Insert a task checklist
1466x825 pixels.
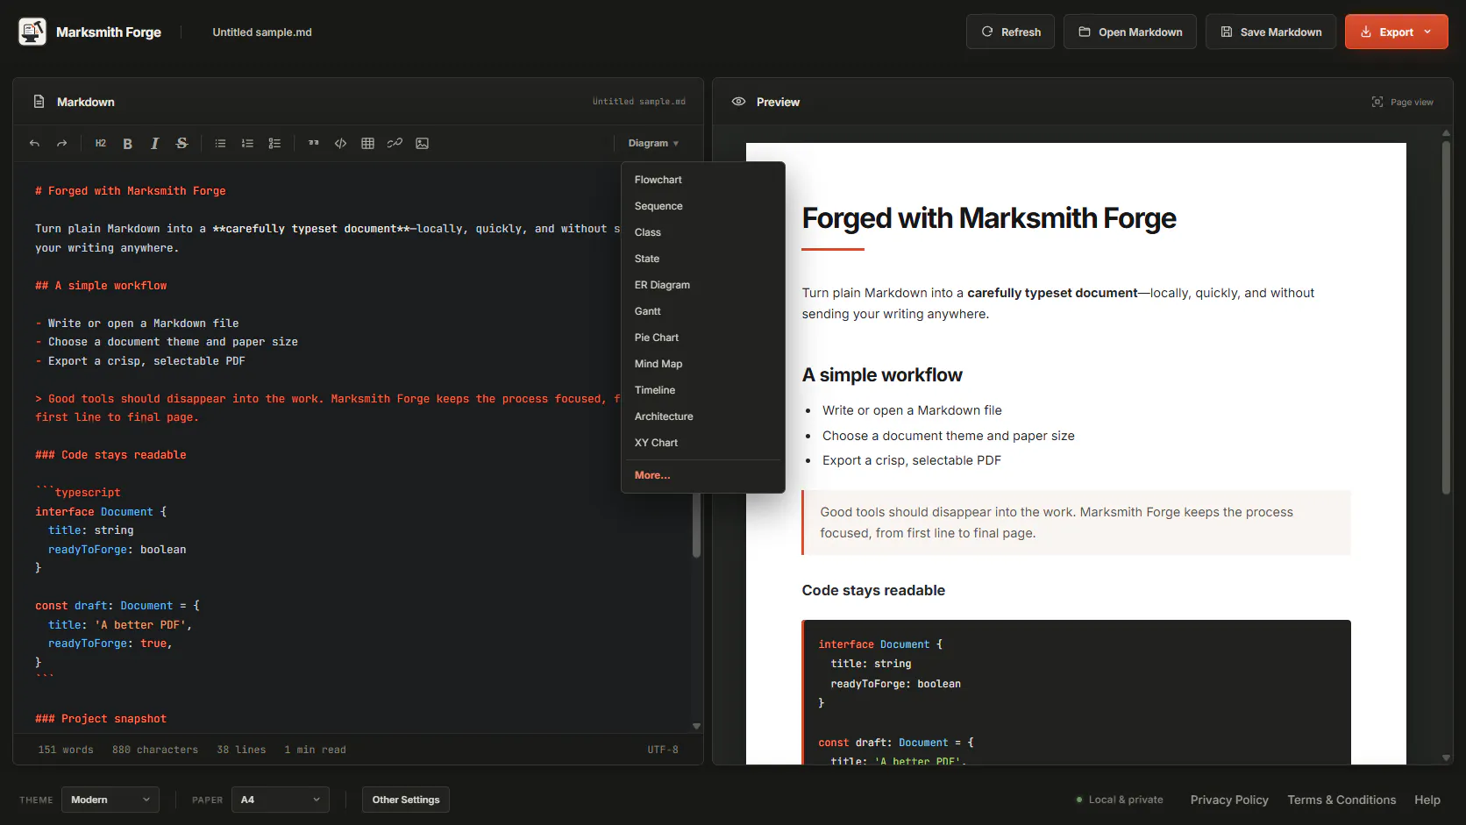point(275,143)
